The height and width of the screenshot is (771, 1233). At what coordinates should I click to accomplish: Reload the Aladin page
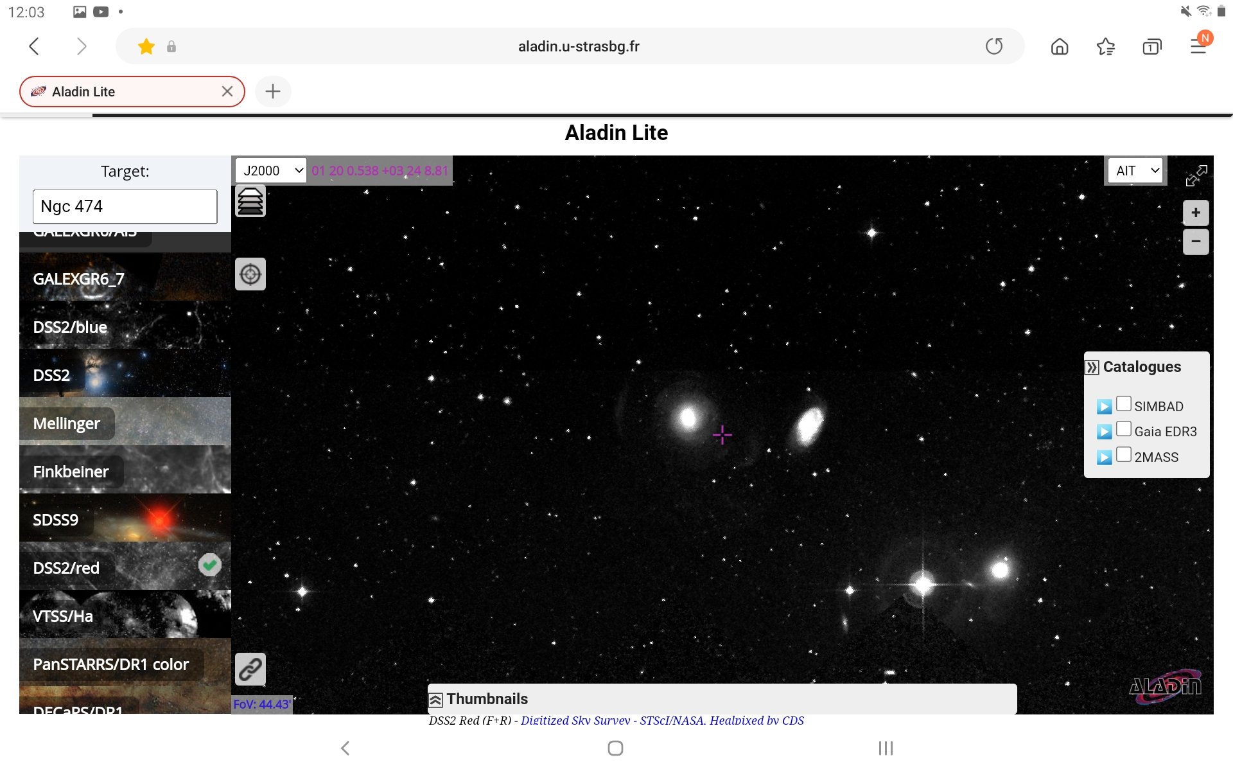click(994, 46)
